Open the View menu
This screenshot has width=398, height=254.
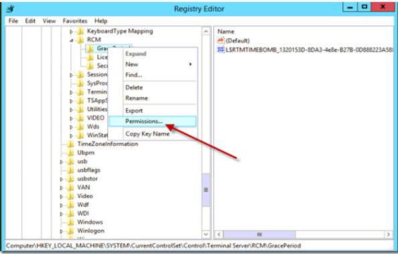[49, 21]
